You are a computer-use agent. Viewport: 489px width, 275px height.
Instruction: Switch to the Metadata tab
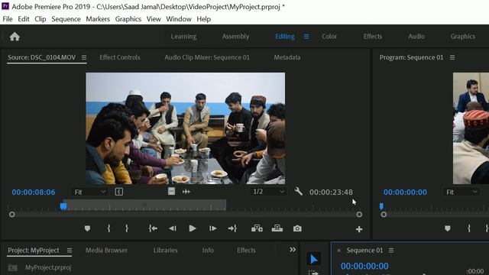(287, 57)
